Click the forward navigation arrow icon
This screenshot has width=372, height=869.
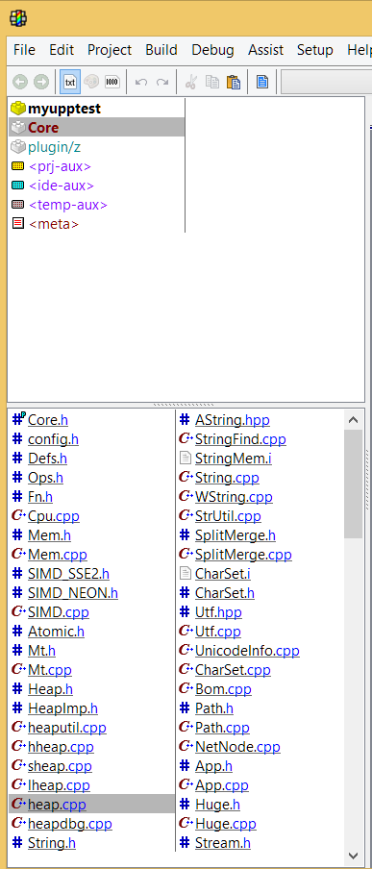pyautogui.click(x=41, y=82)
